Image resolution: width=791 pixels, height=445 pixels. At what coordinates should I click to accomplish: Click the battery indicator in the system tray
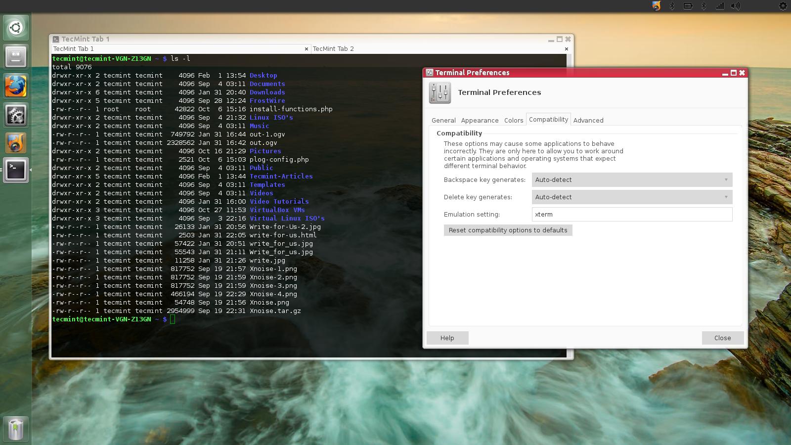[687, 6]
